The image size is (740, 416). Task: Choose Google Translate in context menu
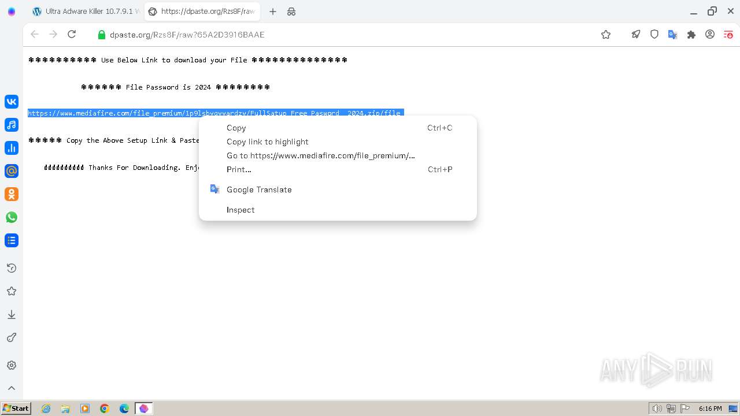[338, 190]
